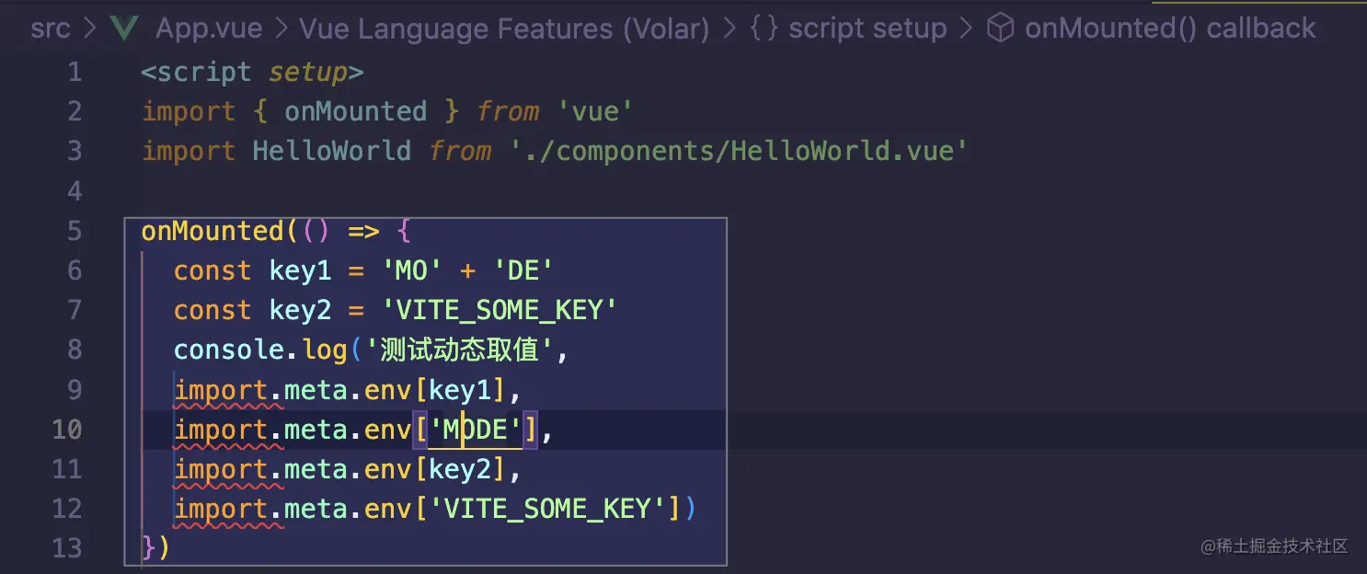
Task: Open Vue Language Features (Volar) breadcrumb
Action: [504, 29]
